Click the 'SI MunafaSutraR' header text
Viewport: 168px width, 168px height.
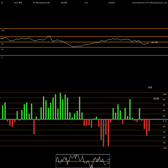point(41,3)
